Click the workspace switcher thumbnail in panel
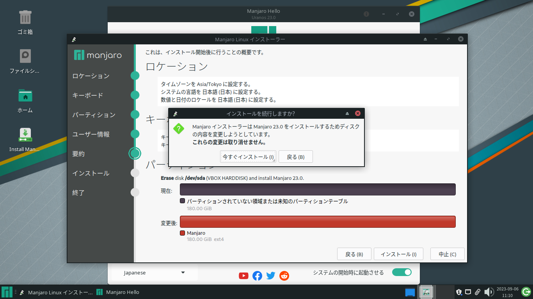 (426, 292)
